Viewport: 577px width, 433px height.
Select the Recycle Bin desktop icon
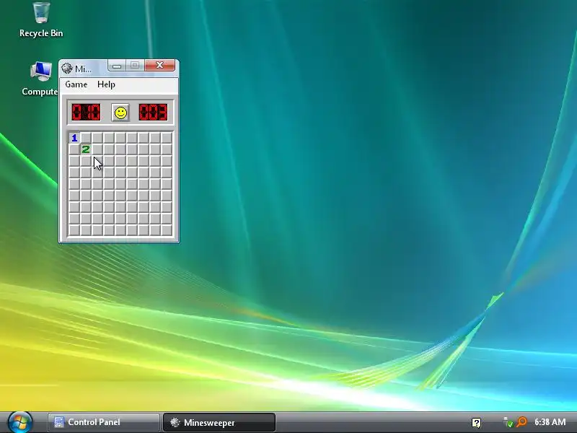pyautogui.click(x=41, y=20)
